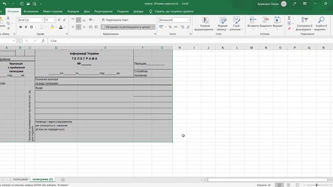
Task: Open alignment dialog launcher (Вирівнювання)
Action: (155, 34)
